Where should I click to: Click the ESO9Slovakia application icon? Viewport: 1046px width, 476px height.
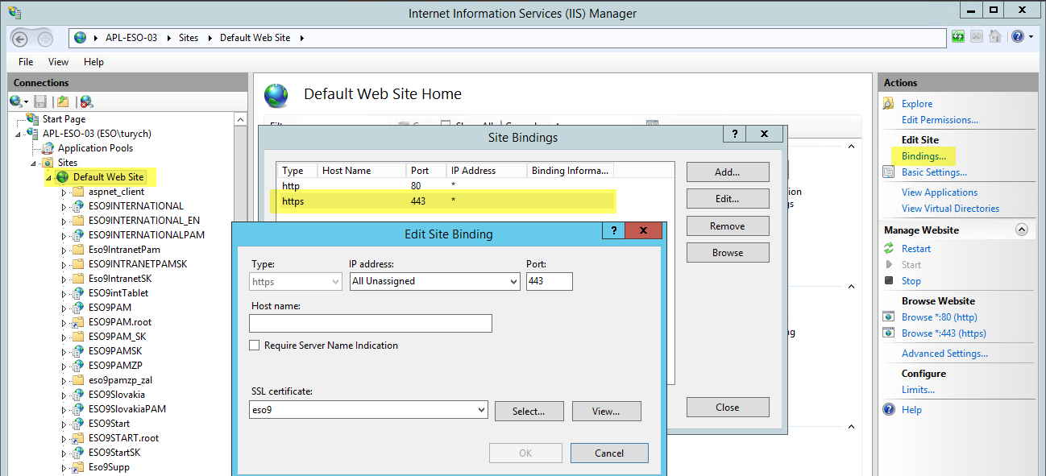pyautogui.click(x=78, y=395)
